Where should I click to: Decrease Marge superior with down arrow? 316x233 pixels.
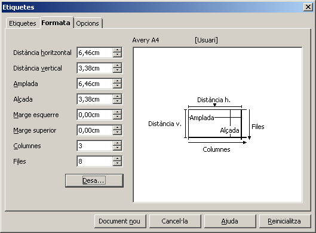(x=117, y=133)
